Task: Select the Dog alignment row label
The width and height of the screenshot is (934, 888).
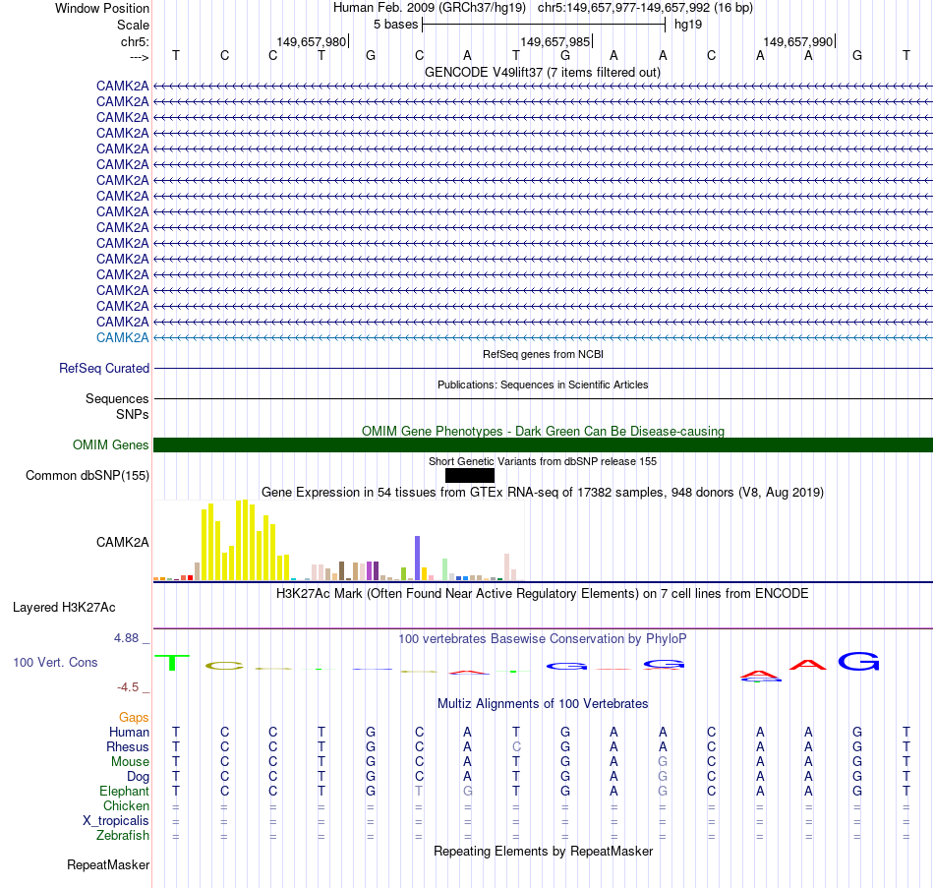Action: pyautogui.click(x=138, y=777)
